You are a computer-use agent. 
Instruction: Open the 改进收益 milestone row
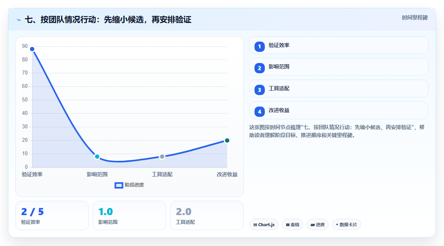point(339,111)
